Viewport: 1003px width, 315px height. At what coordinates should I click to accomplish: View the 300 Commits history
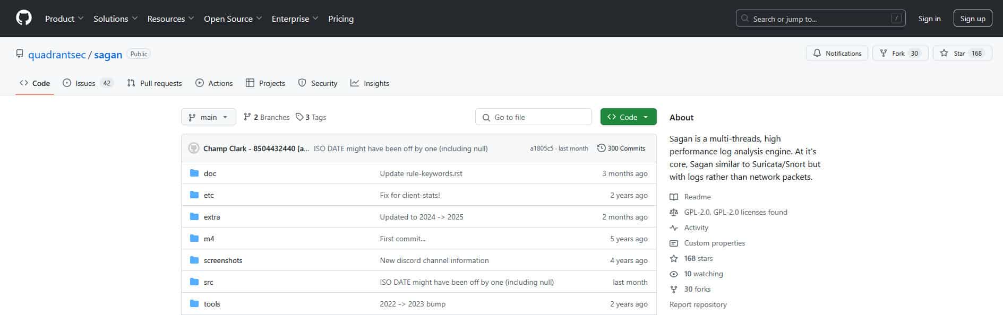pyautogui.click(x=621, y=148)
